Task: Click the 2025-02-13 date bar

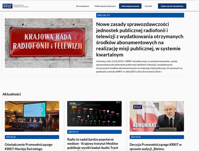Action: pyautogui.click(x=140, y=15)
